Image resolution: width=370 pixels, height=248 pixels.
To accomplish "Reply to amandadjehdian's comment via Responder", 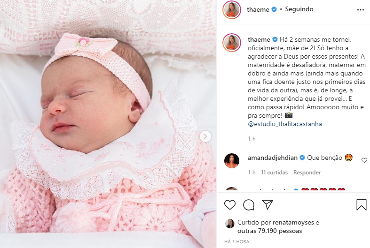I will click(307, 173).
